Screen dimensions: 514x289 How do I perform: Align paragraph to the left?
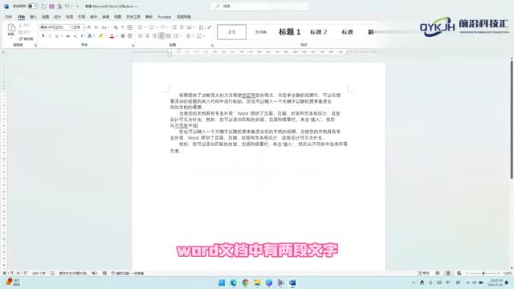pos(141,35)
